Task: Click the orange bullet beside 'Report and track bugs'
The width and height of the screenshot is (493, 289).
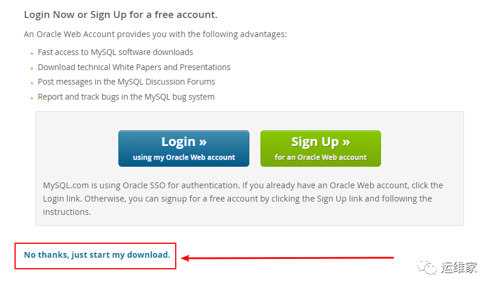Action: point(31,98)
